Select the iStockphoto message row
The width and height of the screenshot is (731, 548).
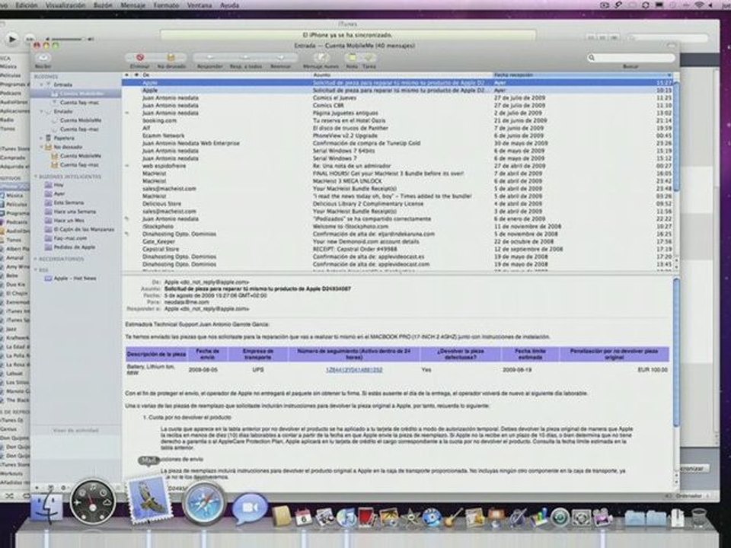(x=397, y=227)
